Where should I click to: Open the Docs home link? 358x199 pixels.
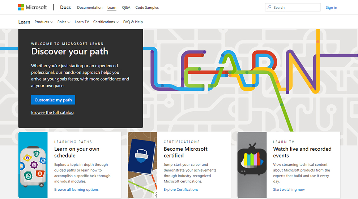(65, 7)
